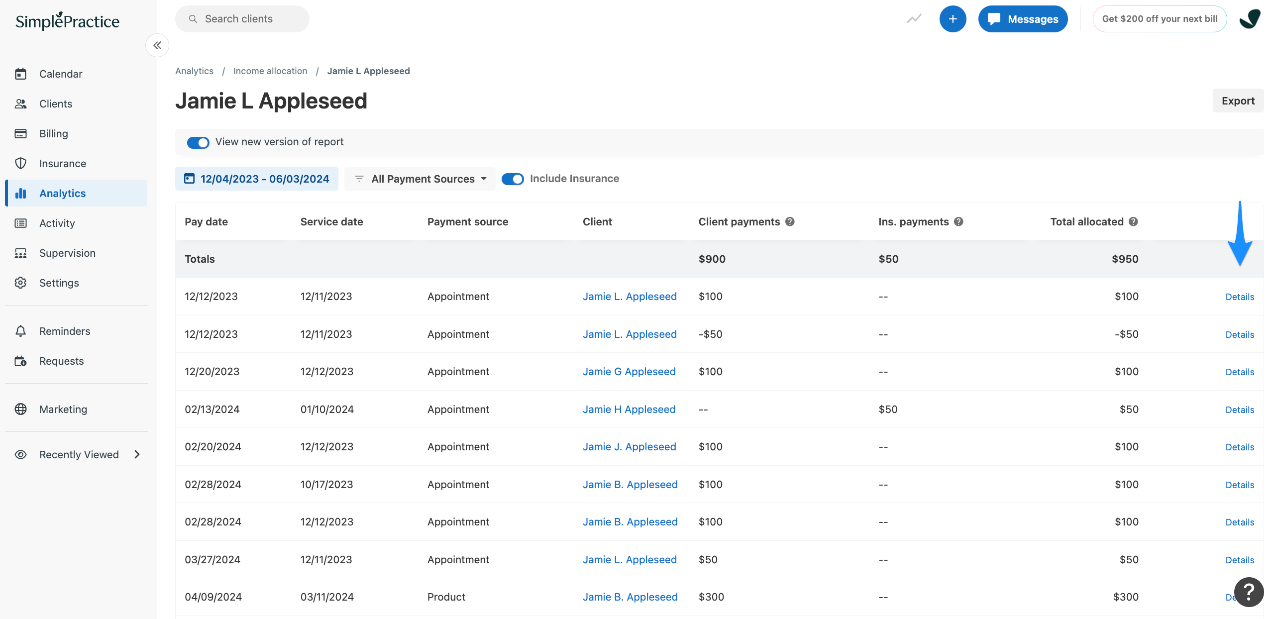
Task: Open Details for the 10/17/2023 service row
Action: coord(1240,485)
